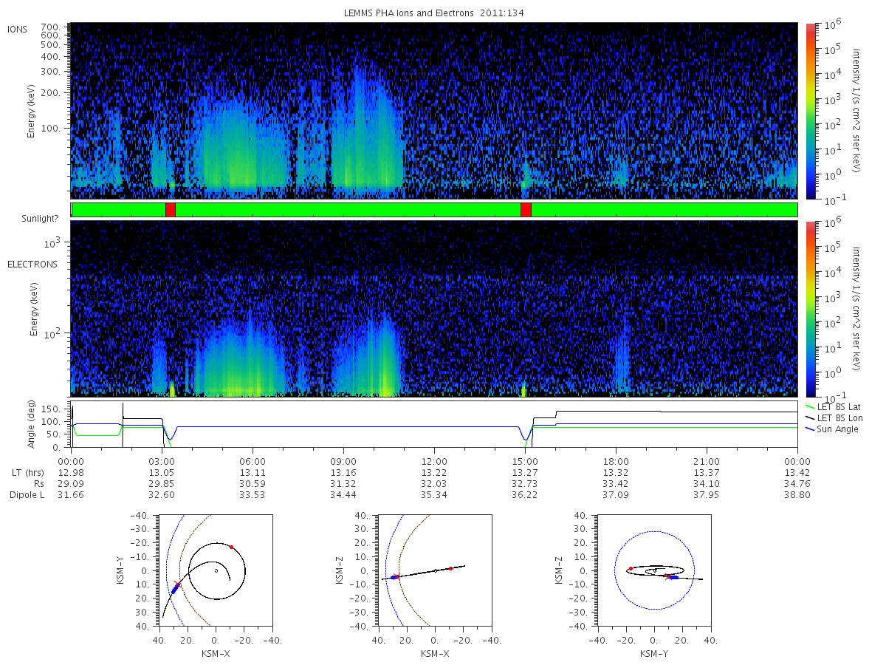Click the Dipole L value 36.22
886x665 pixels.
(525, 495)
